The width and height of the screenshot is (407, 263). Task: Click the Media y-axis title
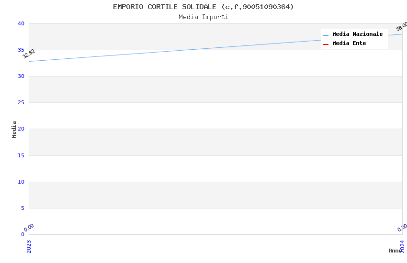[x=14, y=129]
